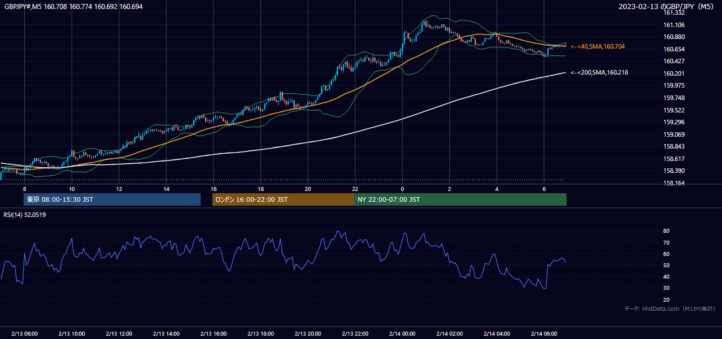Click the price axis value 160.880

[x=673, y=37]
